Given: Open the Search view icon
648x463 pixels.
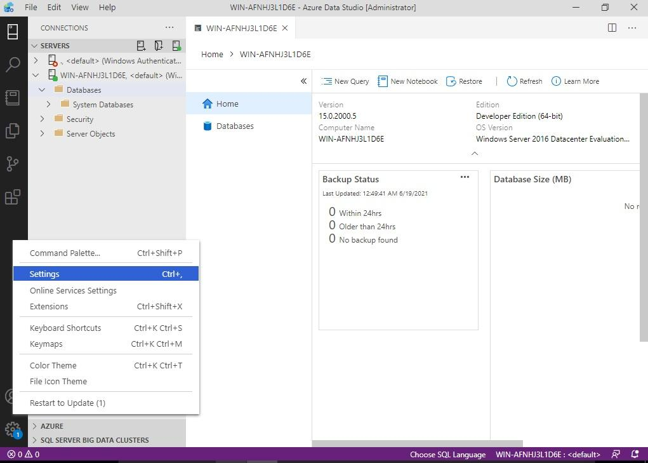Looking at the screenshot, I should (x=13, y=65).
